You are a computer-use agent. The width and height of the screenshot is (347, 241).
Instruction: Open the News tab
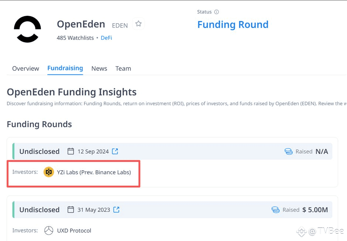point(99,69)
